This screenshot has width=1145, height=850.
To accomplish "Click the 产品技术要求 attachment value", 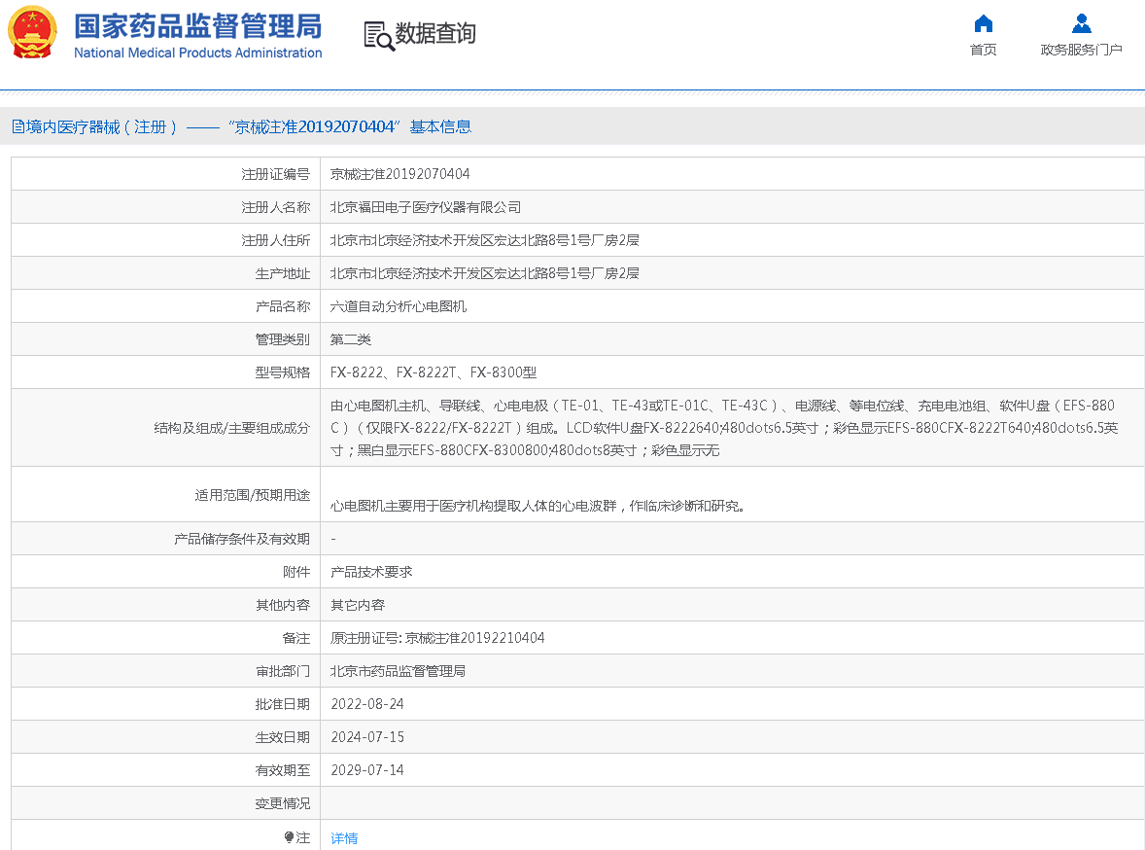I will click(371, 572).
